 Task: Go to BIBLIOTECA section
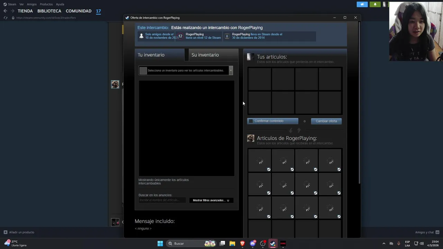49,11
